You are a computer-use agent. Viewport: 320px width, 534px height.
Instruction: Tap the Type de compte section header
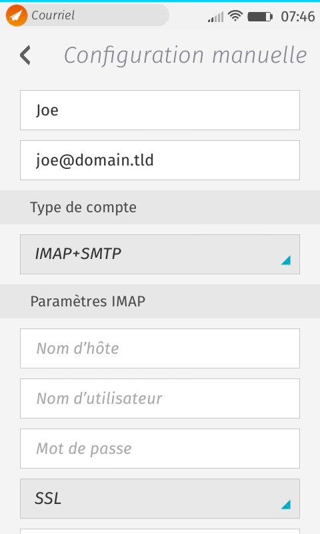click(x=160, y=207)
